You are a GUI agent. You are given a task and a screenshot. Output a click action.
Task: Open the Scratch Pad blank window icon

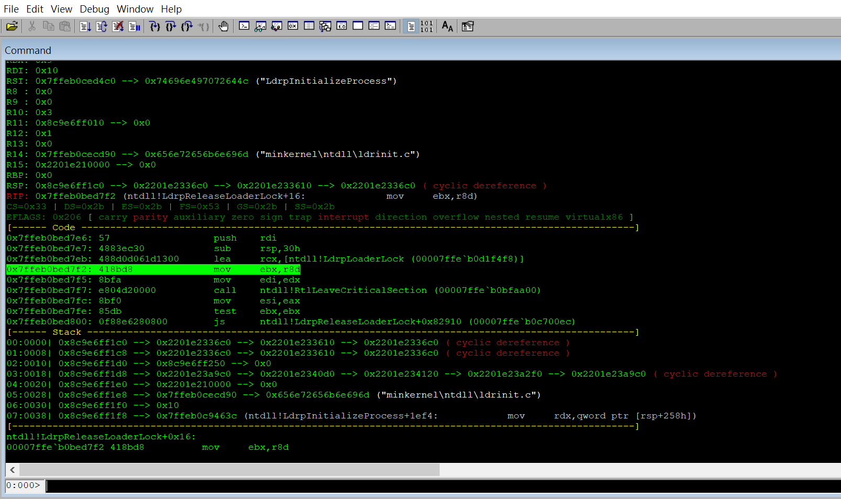pos(358,26)
